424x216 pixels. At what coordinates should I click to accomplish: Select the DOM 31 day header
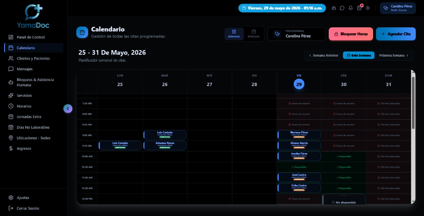click(x=388, y=82)
